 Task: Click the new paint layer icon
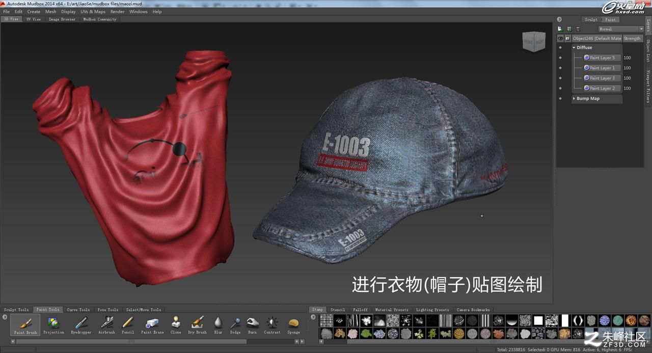pos(560,29)
